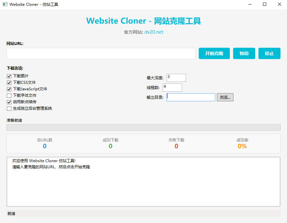This screenshot has height=223, width=287.
Task: Close the Website Cloner window
Action: 279,5
